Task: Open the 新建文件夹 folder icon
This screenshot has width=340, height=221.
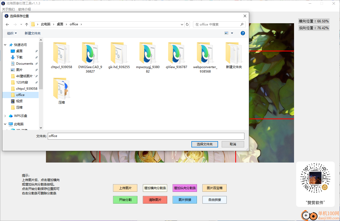Action: (x=234, y=53)
